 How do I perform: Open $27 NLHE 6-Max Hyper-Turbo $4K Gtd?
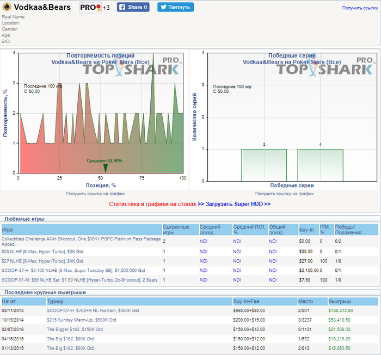pyautogui.click(x=42, y=261)
